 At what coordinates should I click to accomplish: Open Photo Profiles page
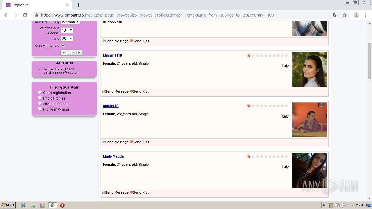[x=54, y=98]
